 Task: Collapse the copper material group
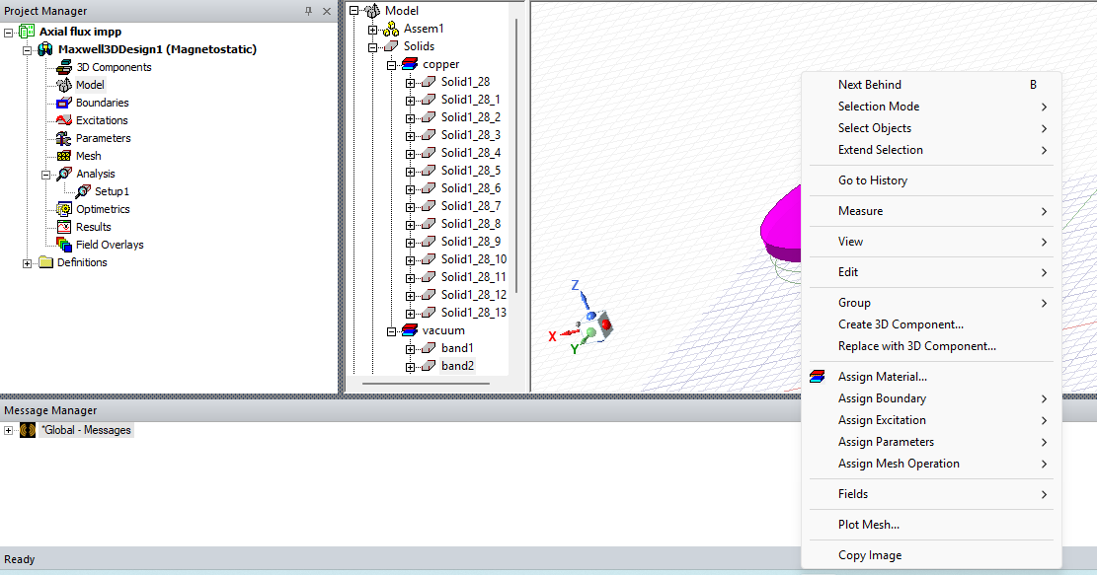[x=392, y=65]
